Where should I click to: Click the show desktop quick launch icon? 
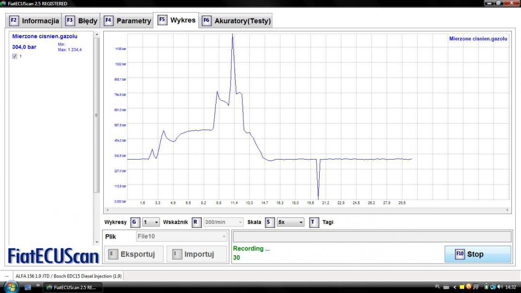click(x=28, y=287)
